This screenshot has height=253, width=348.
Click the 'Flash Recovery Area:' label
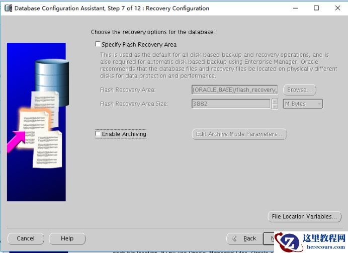click(x=128, y=90)
